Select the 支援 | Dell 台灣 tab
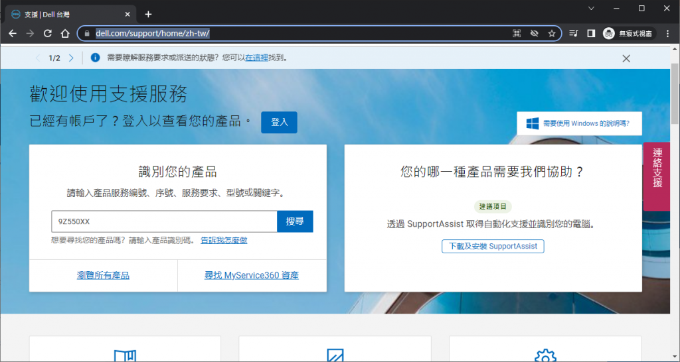 pos(71,15)
